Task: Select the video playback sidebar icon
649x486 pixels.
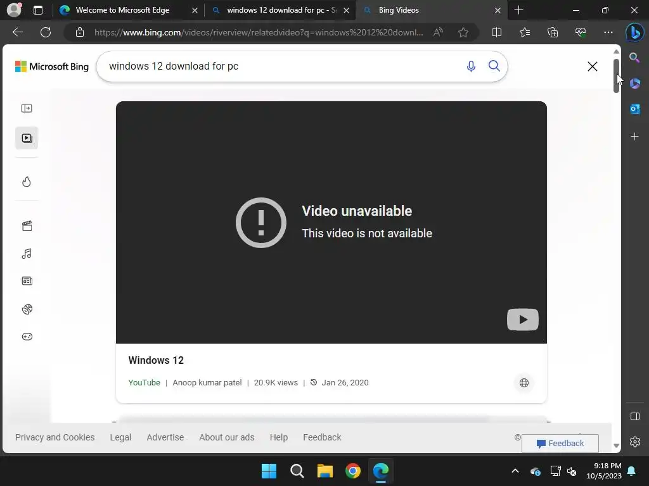Action: point(27,138)
